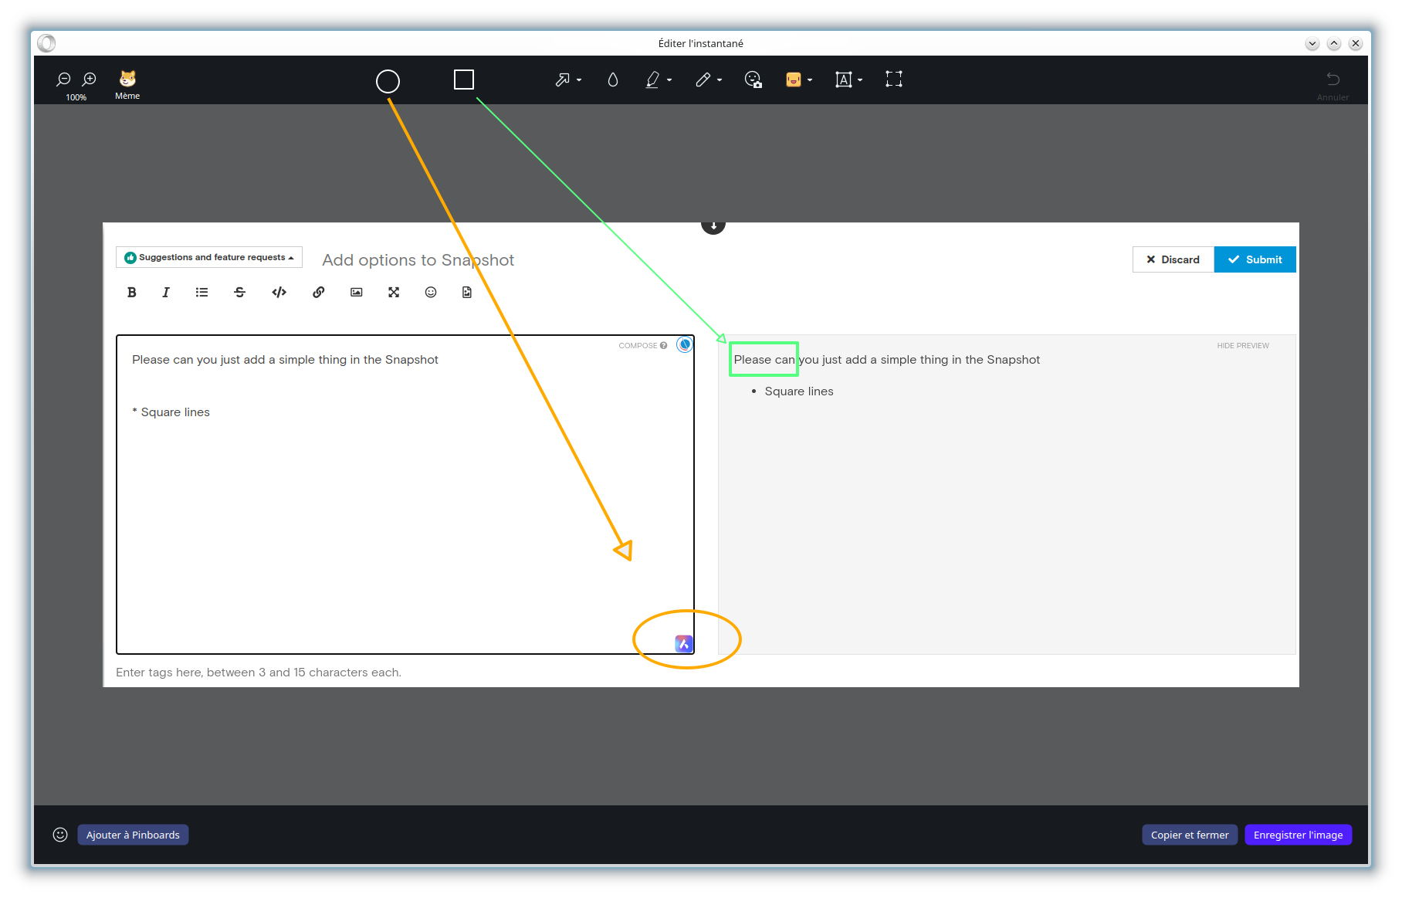Screen dimensions: 1402x898
Task: Click the insert link icon
Action: (x=319, y=292)
